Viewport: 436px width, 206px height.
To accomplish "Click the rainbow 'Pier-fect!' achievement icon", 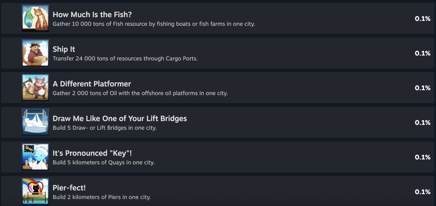I will [35, 191].
